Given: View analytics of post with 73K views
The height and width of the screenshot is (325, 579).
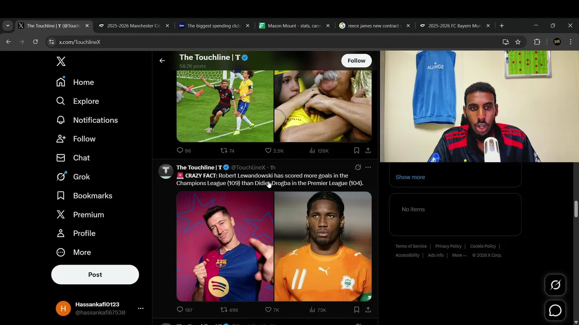Looking at the screenshot, I should (318, 310).
